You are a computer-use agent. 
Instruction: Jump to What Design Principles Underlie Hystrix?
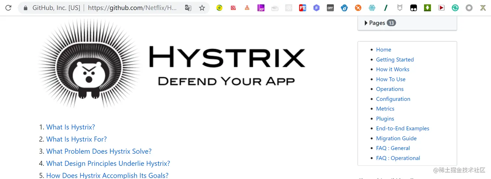[108, 163]
